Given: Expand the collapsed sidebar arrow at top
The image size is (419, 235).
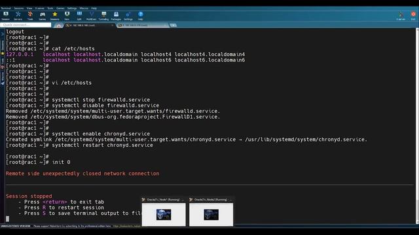Looking at the screenshot, I should [x=3, y=34].
